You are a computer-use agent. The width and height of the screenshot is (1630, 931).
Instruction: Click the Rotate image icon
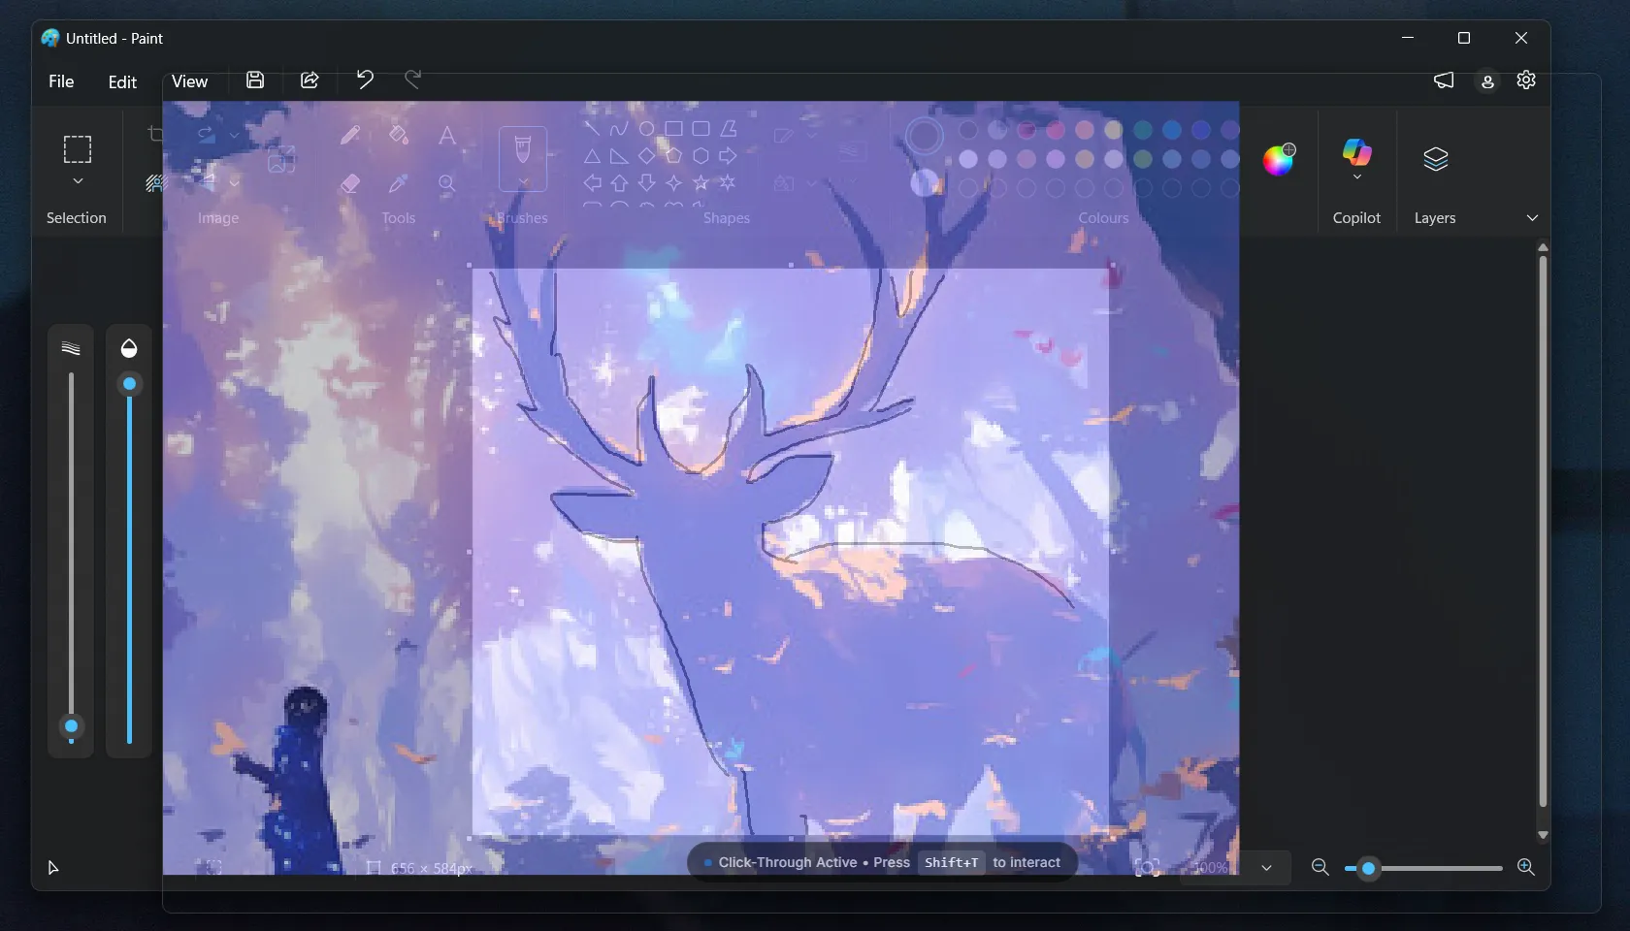[x=206, y=135]
